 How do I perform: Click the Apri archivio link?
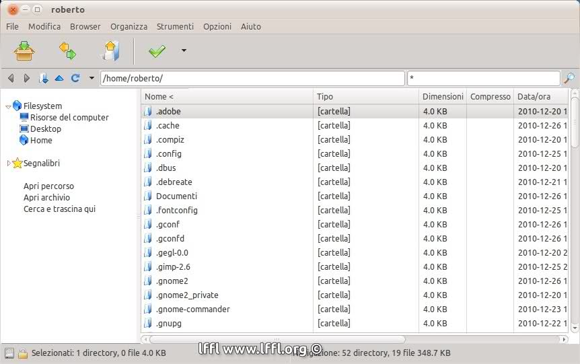point(46,197)
